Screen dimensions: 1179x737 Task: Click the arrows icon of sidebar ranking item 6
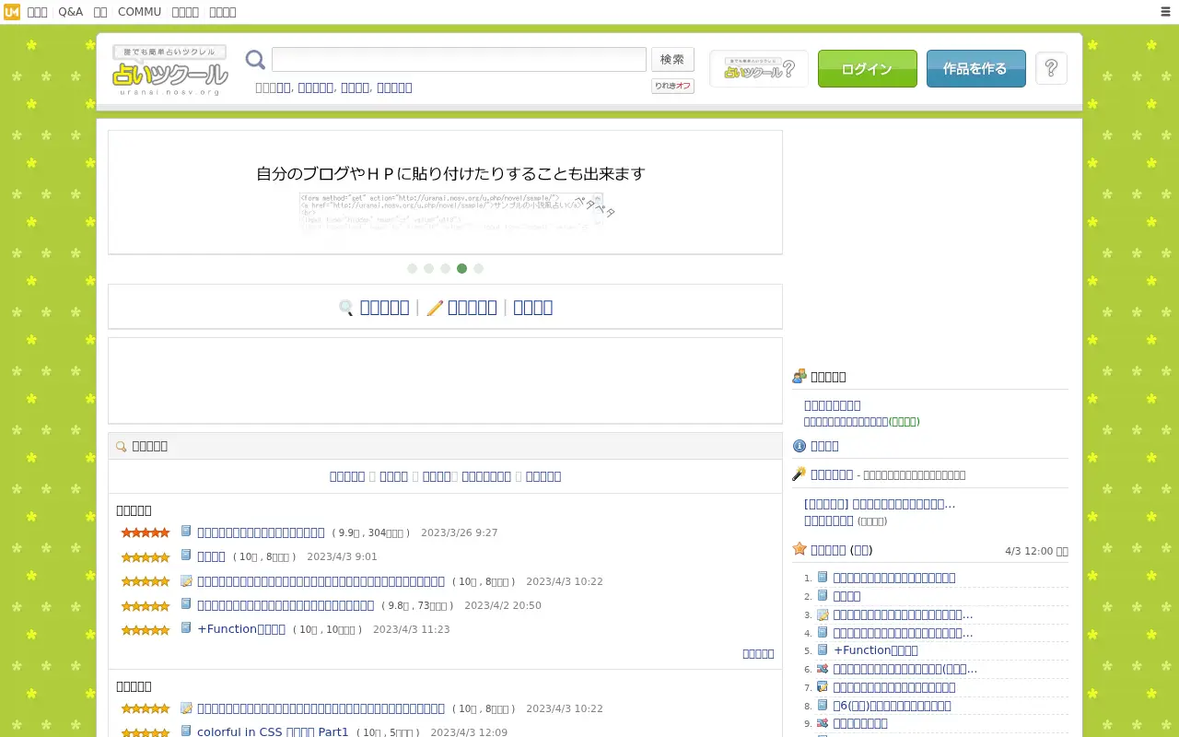(x=823, y=669)
